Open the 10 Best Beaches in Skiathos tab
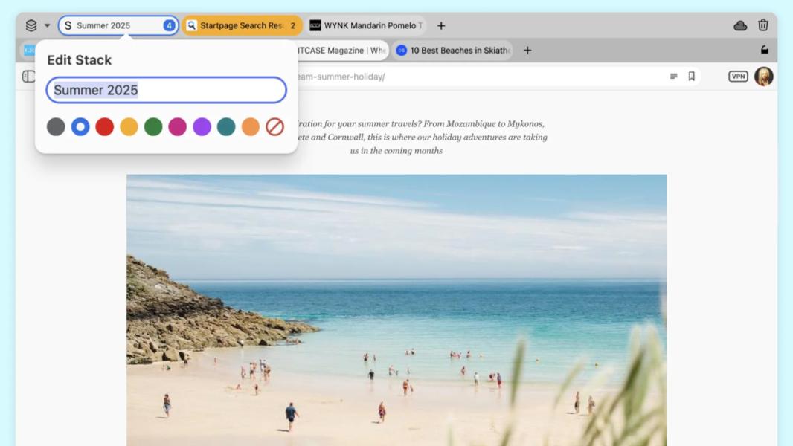Screen dimensions: 793x446 tap(453, 50)
